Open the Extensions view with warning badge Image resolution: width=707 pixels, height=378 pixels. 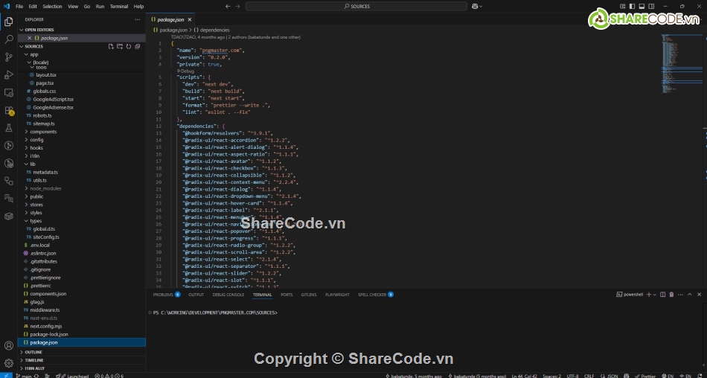9,110
